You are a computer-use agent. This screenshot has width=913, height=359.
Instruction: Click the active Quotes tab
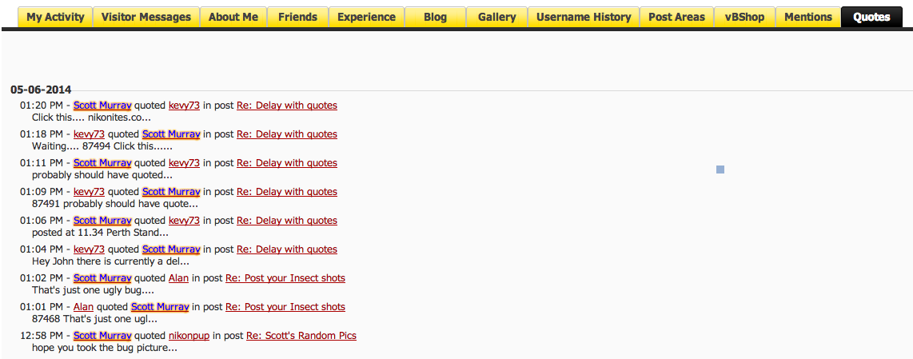pyautogui.click(x=871, y=17)
